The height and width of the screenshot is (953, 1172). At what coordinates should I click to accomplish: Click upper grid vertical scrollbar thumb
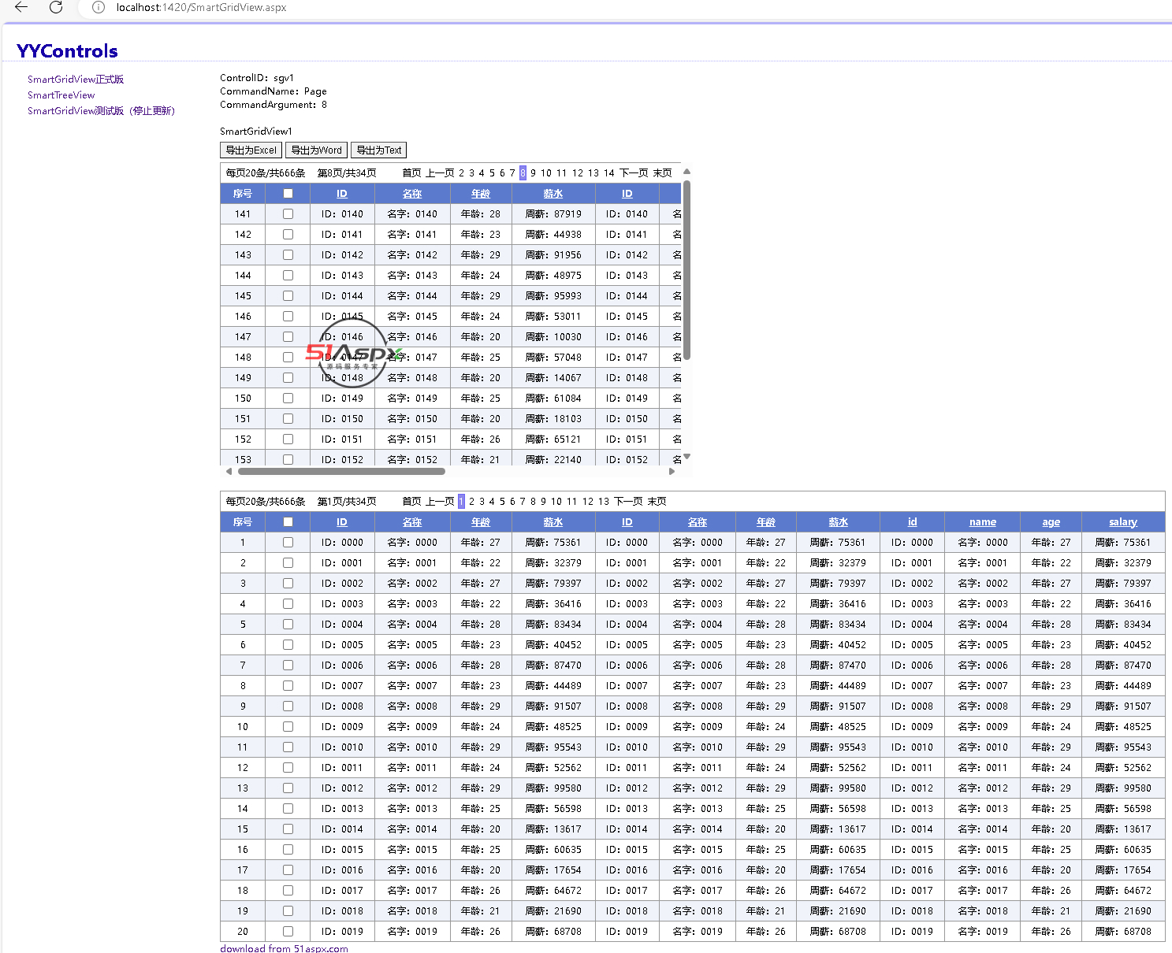[686, 270]
